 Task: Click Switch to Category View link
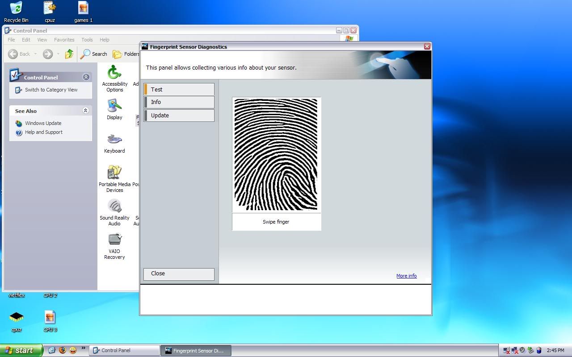pos(51,90)
